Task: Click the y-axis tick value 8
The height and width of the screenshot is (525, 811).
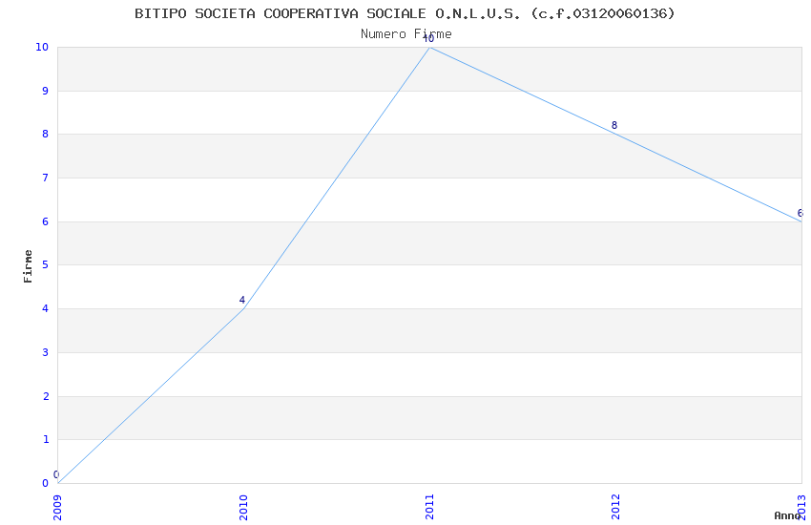Action: [x=46, y=134]
